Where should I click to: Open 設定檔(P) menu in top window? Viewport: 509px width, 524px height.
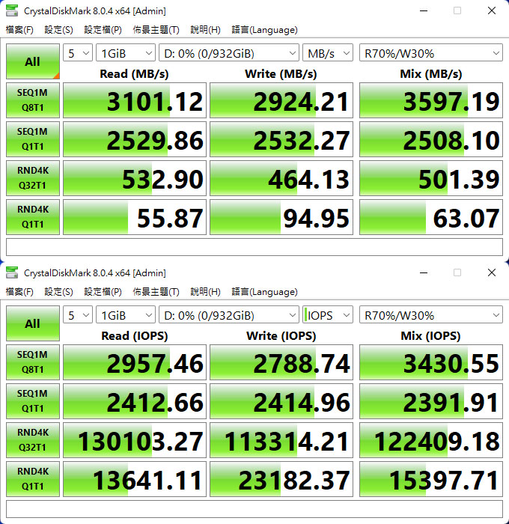103,30
